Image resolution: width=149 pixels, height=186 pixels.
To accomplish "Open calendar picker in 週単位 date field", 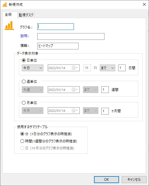I will point(75,90).
